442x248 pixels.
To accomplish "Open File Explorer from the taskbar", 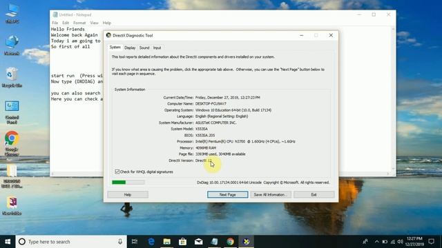I will [167, 242].
